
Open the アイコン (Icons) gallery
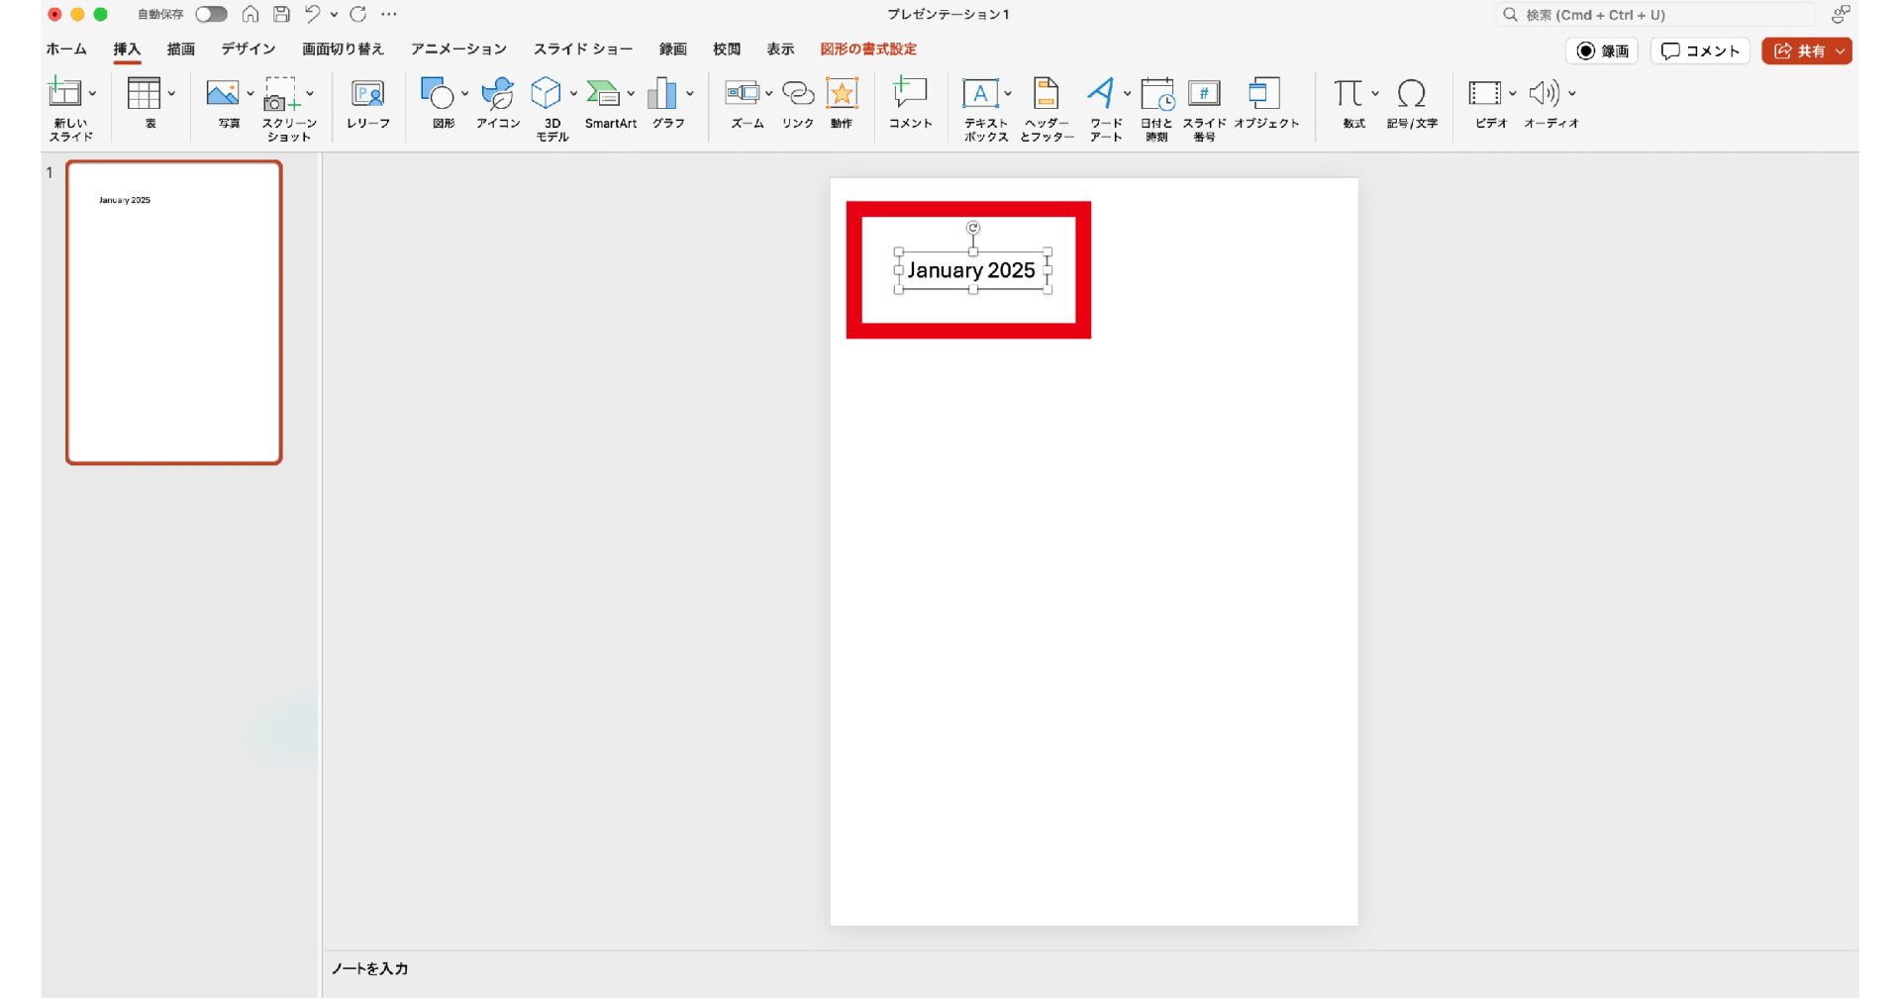point(497,94)
